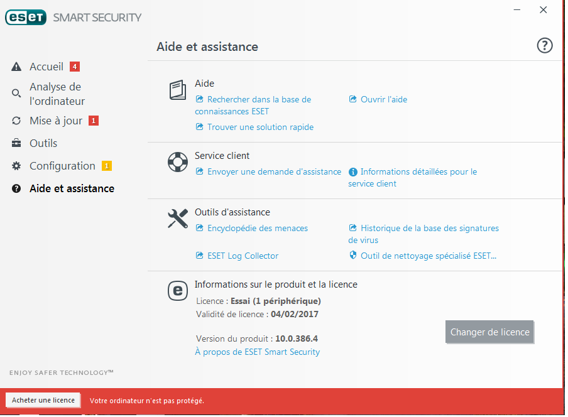Open Trouver une solution rapide link
568x417 pixels.
(x=260, y=127)
